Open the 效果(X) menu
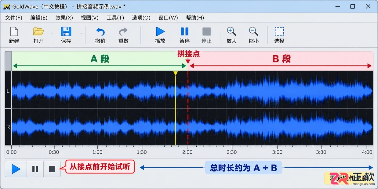The height and width of the screenshot is (189, 378). 64,18
